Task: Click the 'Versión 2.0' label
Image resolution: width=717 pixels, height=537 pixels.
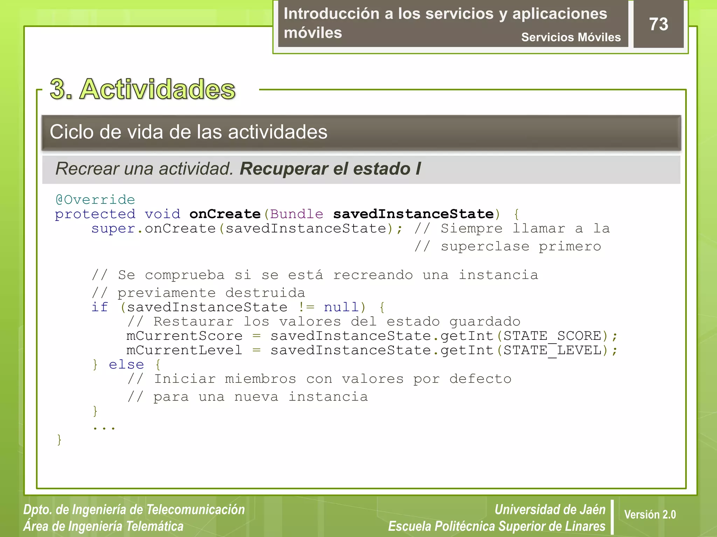Action: [650, 515]
